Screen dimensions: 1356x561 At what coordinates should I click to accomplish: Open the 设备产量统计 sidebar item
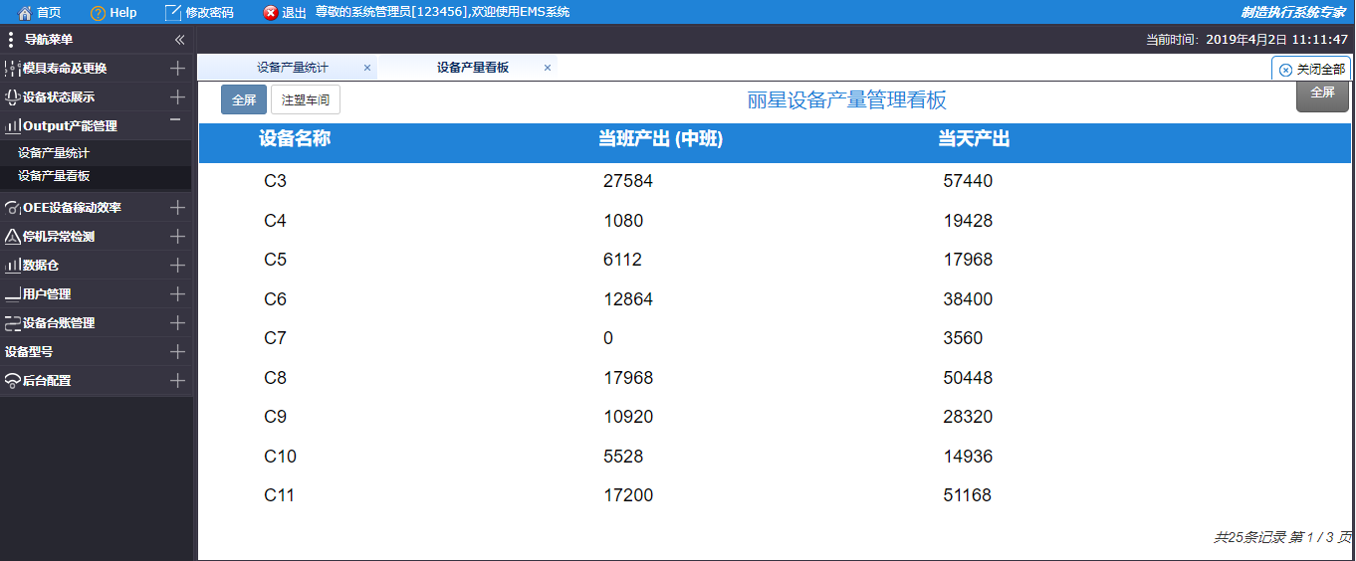click(54, 153)
